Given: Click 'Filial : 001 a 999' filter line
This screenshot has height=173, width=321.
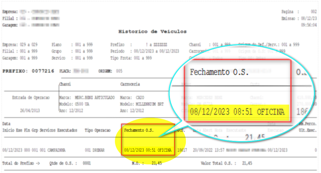Looking at the screenshot, I should pyautogui.click(x=20, y=51).
